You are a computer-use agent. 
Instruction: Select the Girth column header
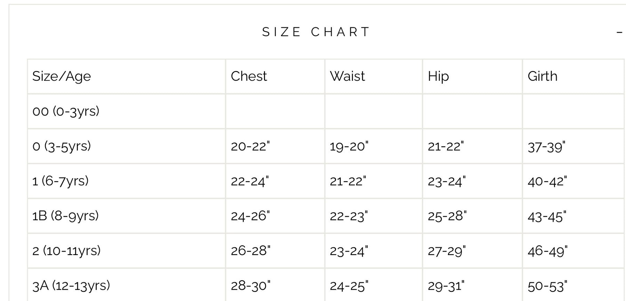543,76
